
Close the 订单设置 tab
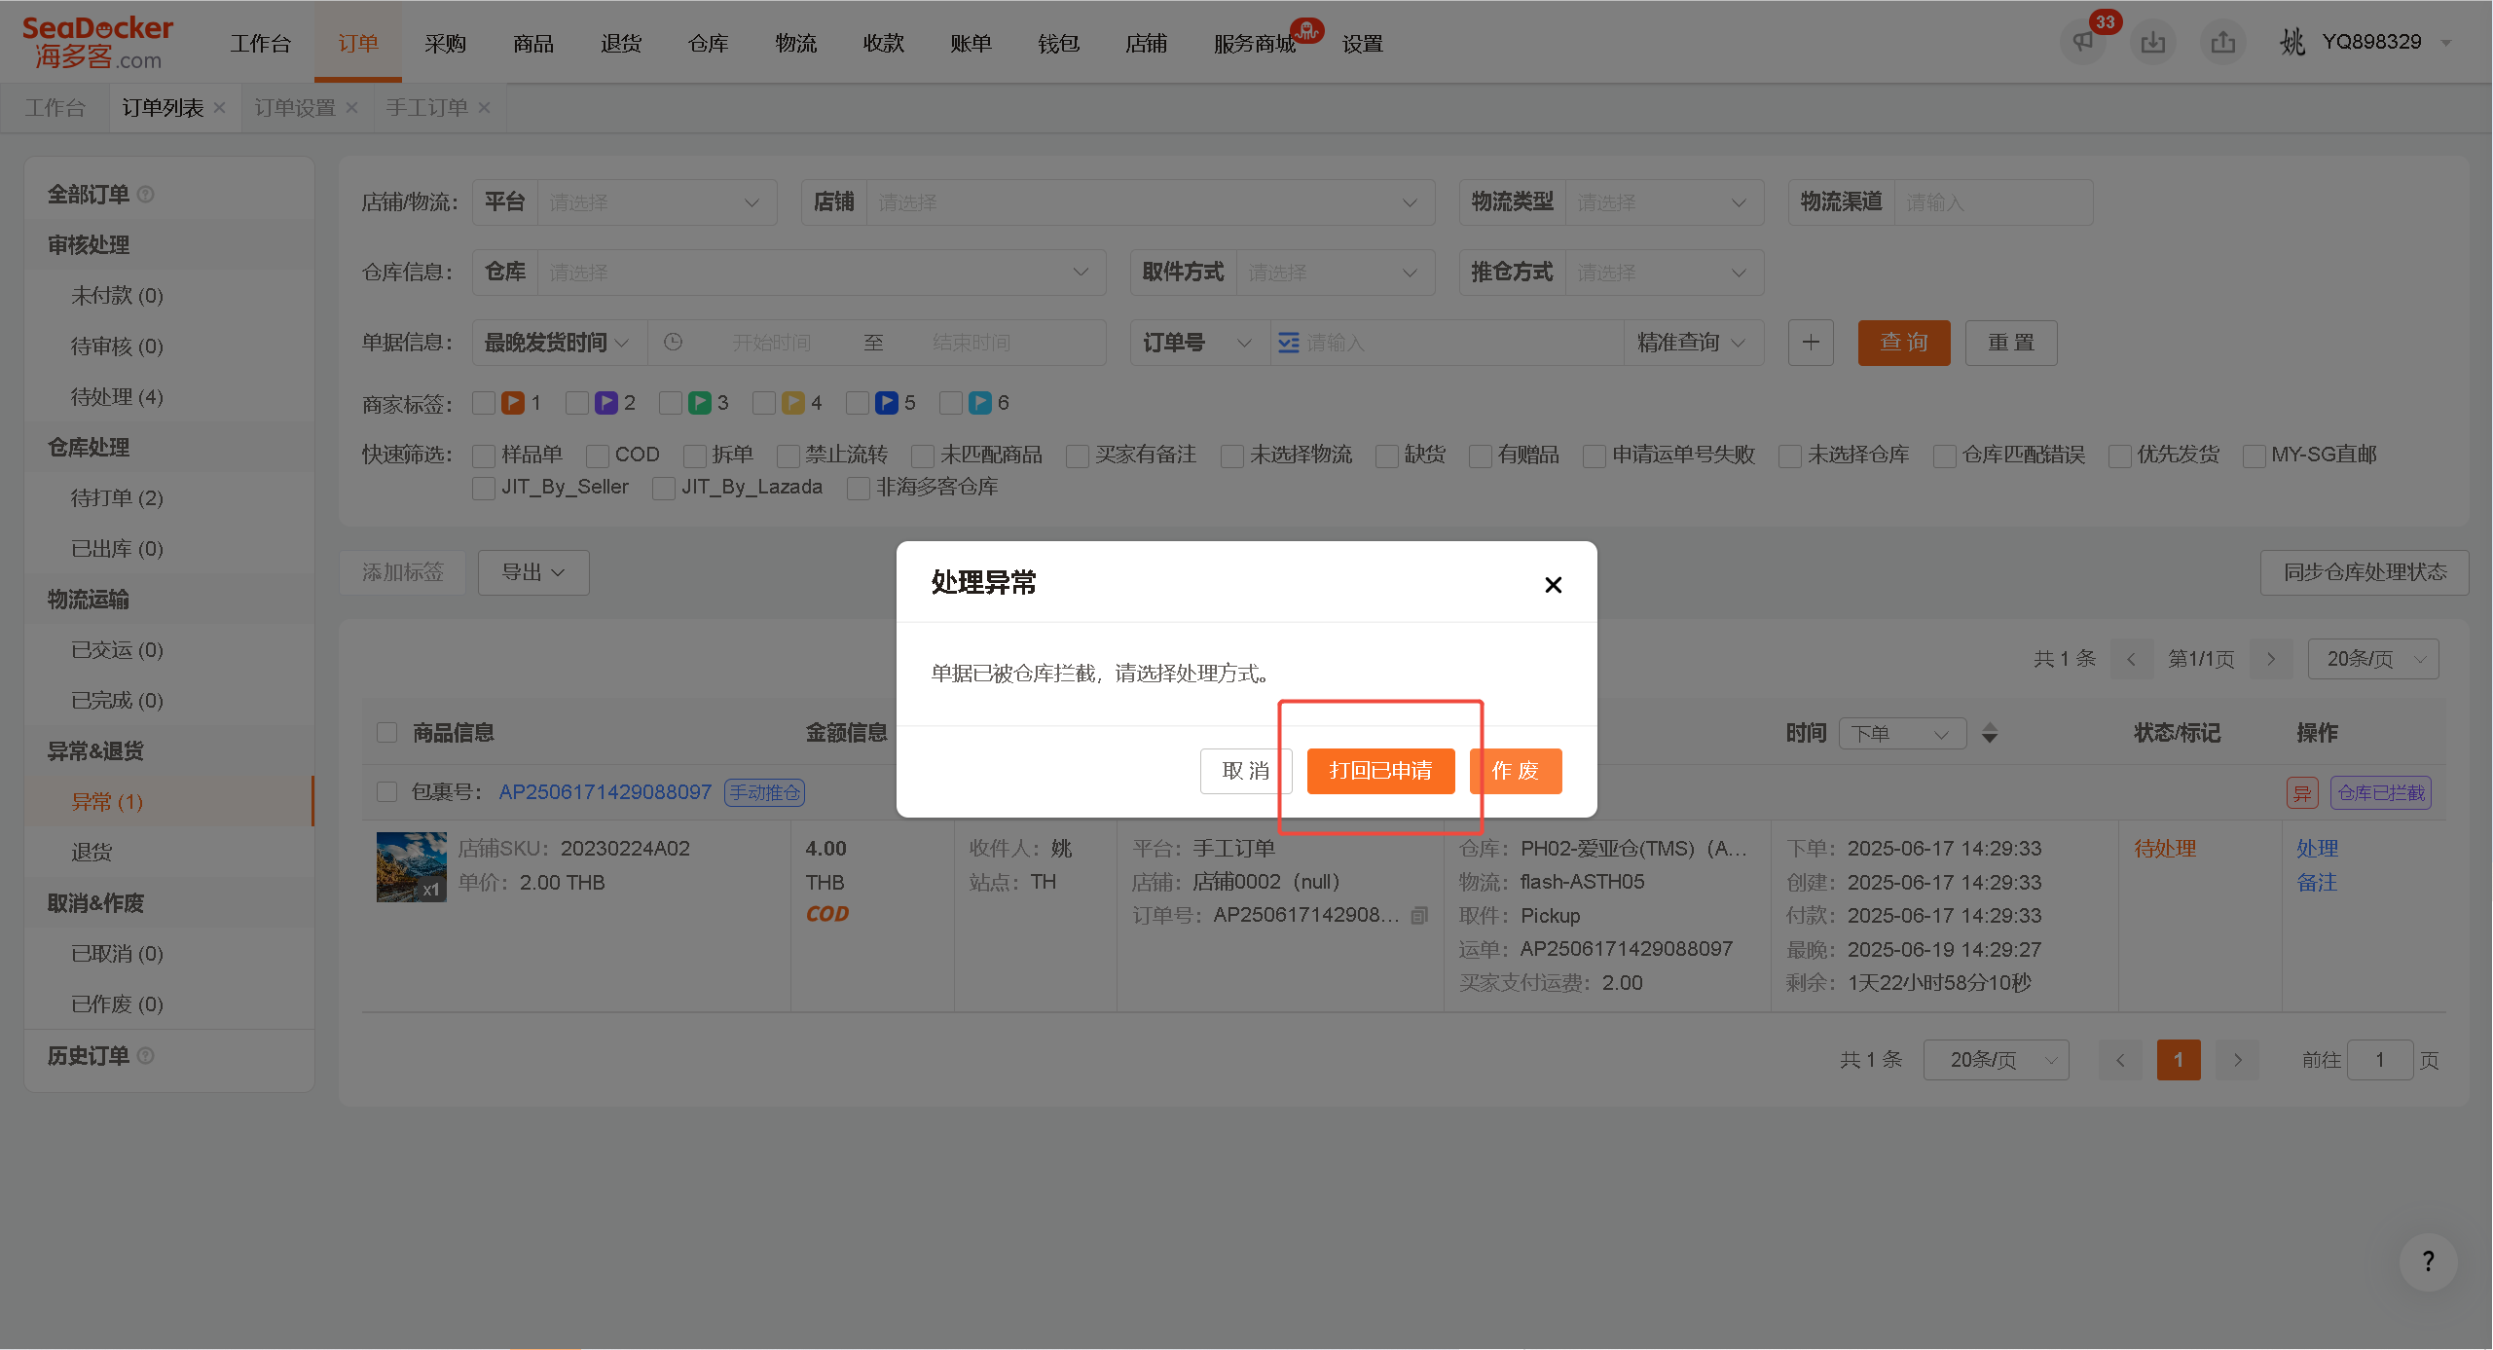tap(352, 107)
